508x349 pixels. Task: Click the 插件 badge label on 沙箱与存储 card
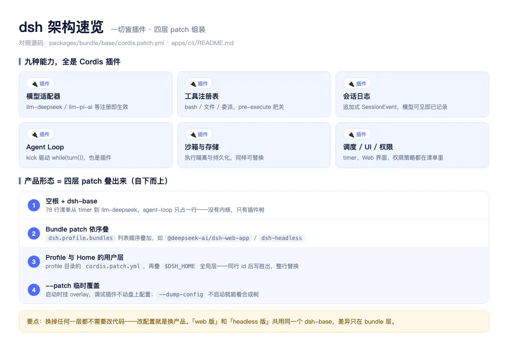pos(203,134)
